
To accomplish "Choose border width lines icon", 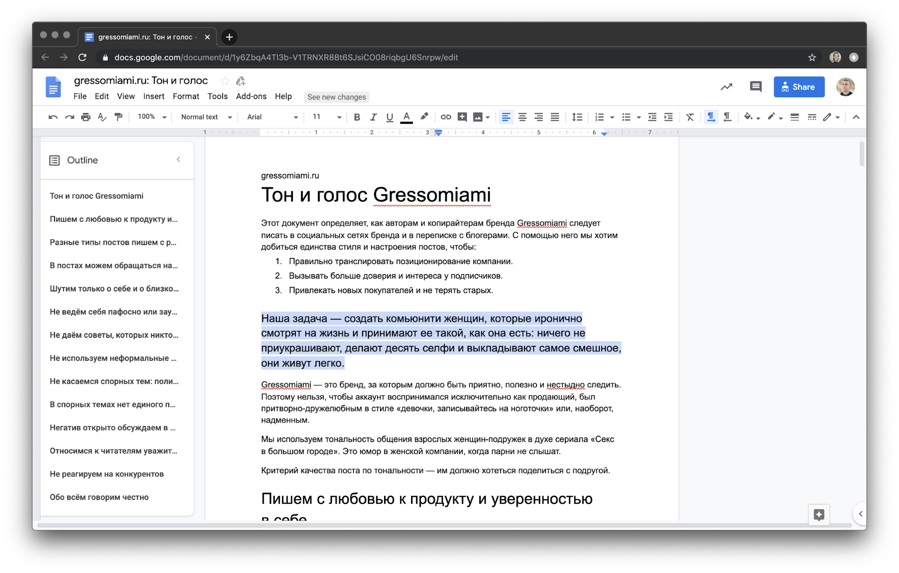I will pos(795,117).
